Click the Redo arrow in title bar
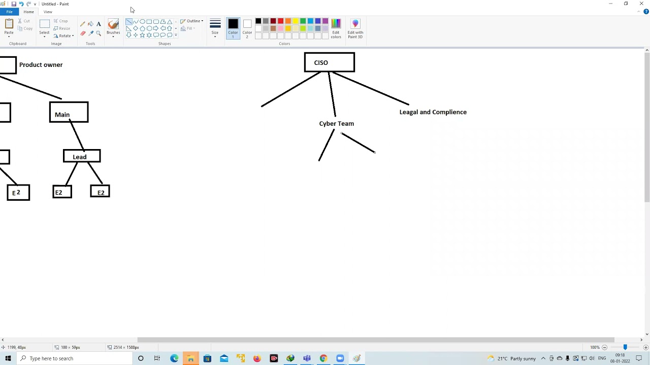This screenshot has height=365, width=650. coord(28,4)
